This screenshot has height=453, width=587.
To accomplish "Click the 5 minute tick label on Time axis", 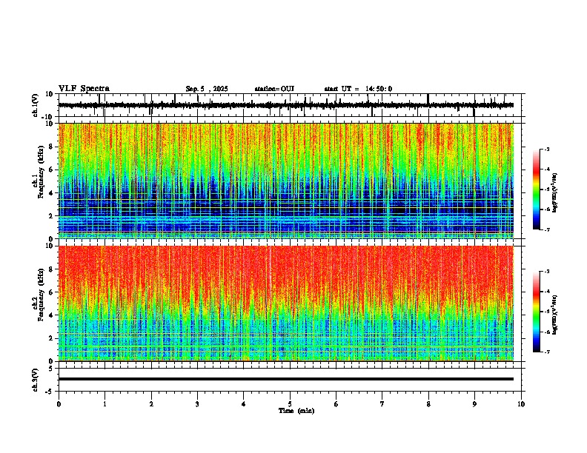I will (290, 404).
